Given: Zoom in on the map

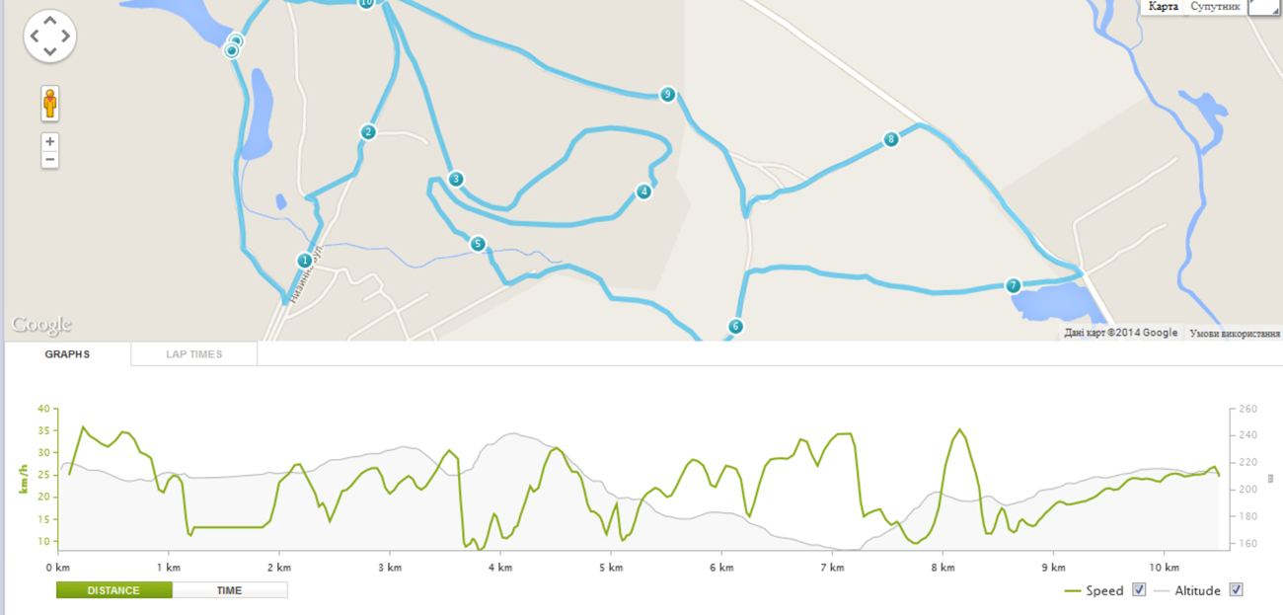Looking at the screenshot, I should coord(50,141).
